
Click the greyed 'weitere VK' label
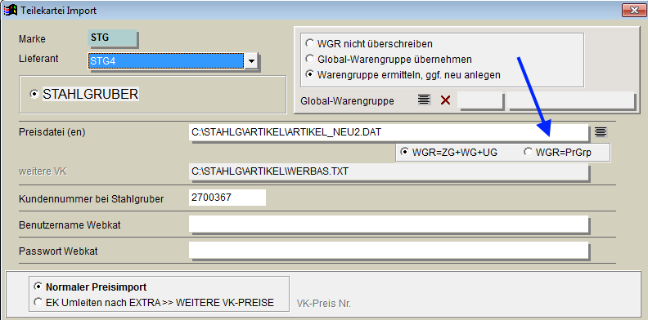43,171
